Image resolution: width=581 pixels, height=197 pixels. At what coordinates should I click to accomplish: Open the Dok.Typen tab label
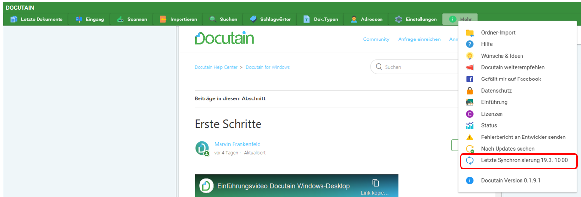click(x=326, y=19)
